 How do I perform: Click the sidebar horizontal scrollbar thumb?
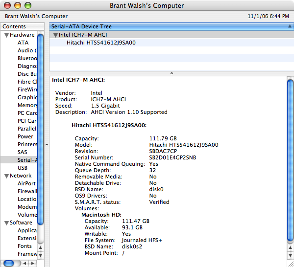(9, 264)
